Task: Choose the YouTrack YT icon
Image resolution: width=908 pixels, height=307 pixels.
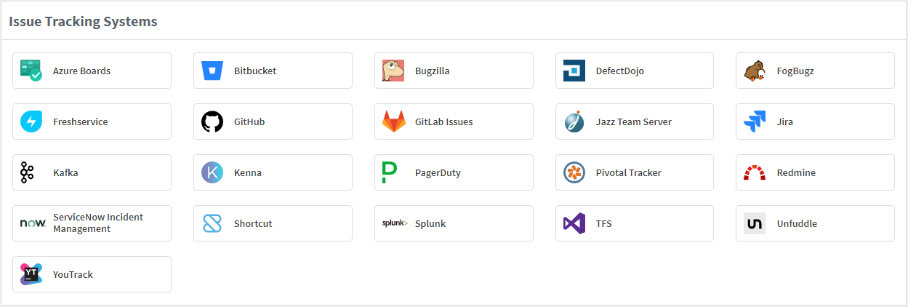Action: (x=31, y=274)
